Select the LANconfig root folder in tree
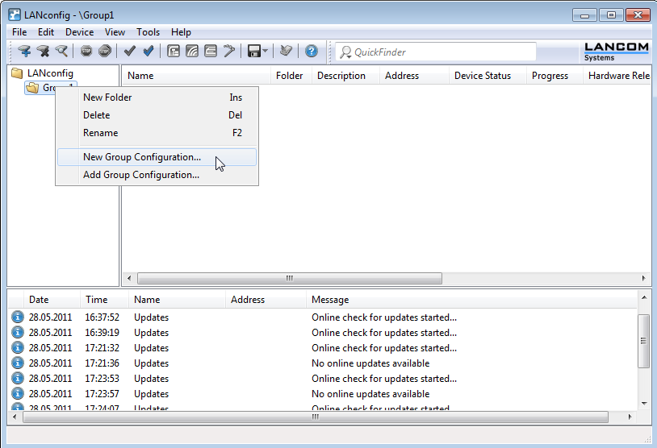This screenshot has height=448, width=657. pos(49,73)
